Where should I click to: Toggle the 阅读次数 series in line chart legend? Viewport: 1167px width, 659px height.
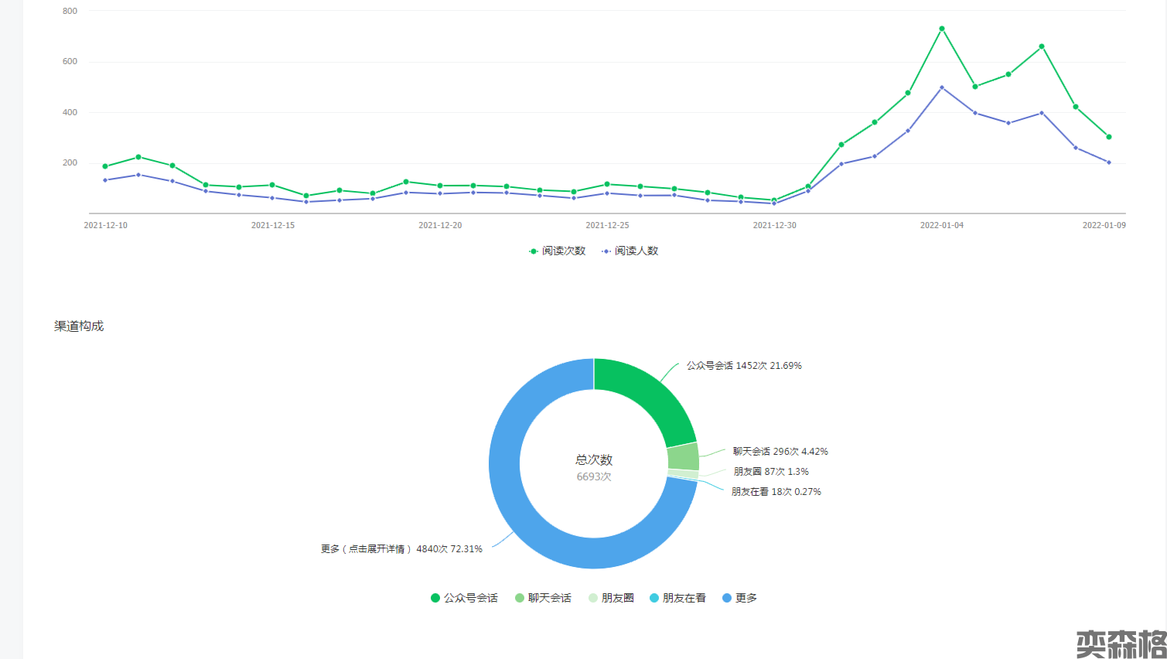[x=557, y=251]
